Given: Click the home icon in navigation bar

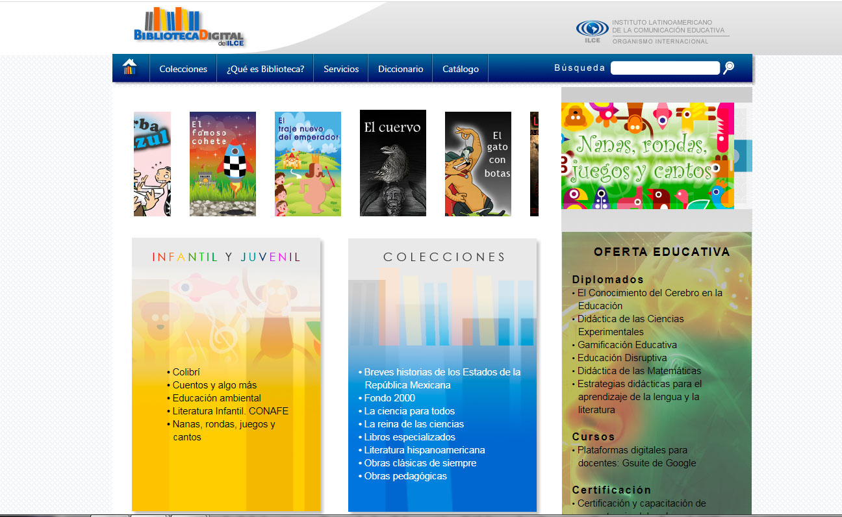Looking at the screenshot, I should pos(130,68).
